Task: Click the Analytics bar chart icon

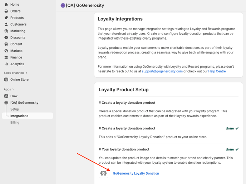Action: pyautogui.click(x=6, y=64)
